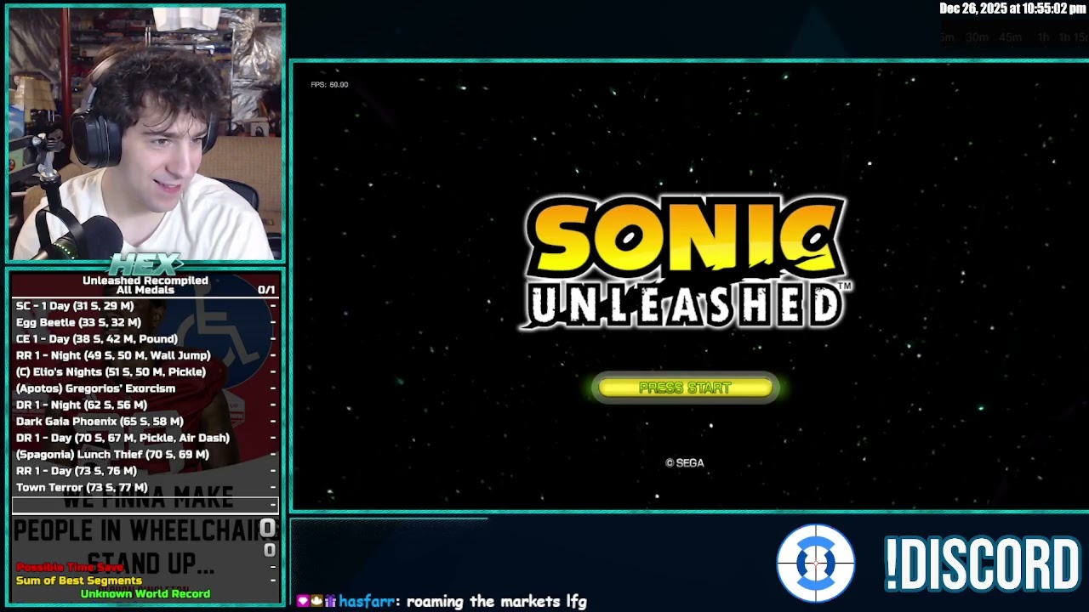The width and height of the screenshot is (1089, 612).
Task: Click the streamer webcam feed
Action: pyautogui.click(x=145, y=133)
